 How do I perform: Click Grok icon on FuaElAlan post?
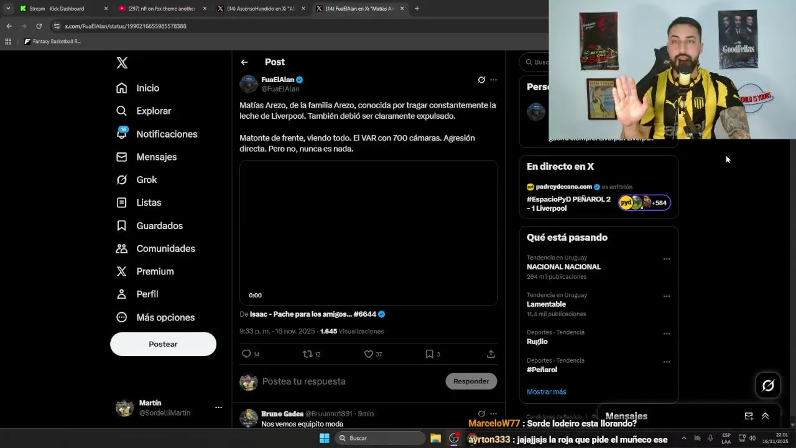tap(481, 80)
